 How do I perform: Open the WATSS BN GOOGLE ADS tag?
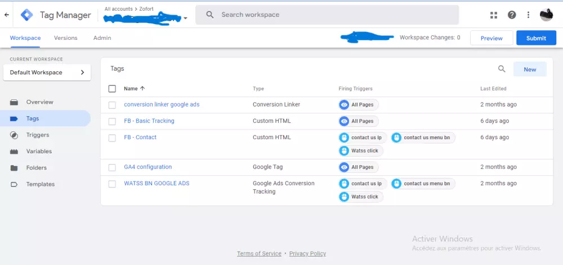(157, 184)
